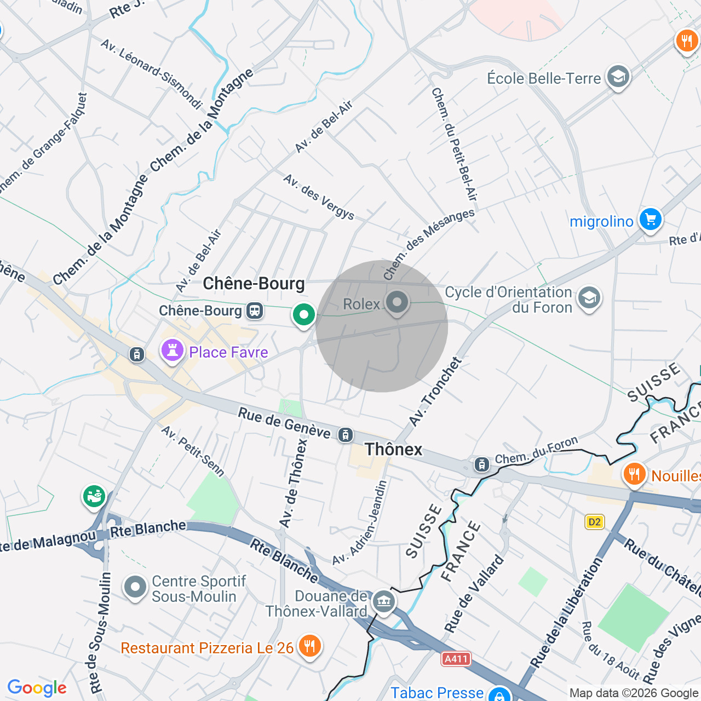Select the Douane de Thônex-Vallard building icon
Image resolution: width=701 pixels, height=701 pixels.
(x=383, y=602)
